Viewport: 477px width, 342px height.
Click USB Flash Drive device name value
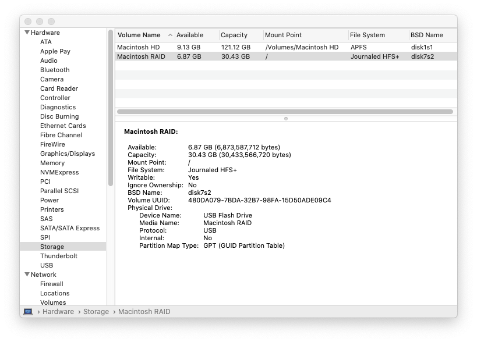coord(228,215)
